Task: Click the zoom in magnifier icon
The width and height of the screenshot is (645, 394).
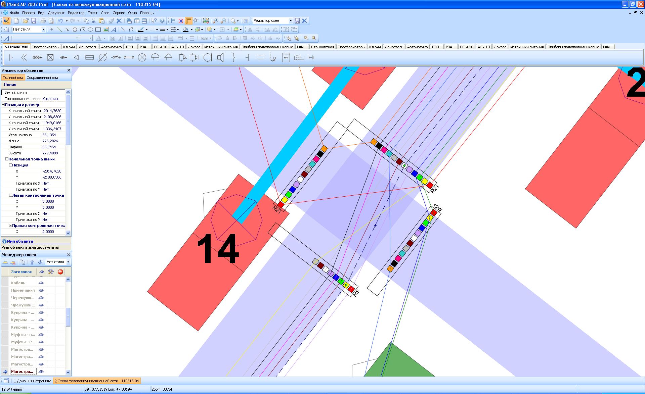Action: point(216,21)
